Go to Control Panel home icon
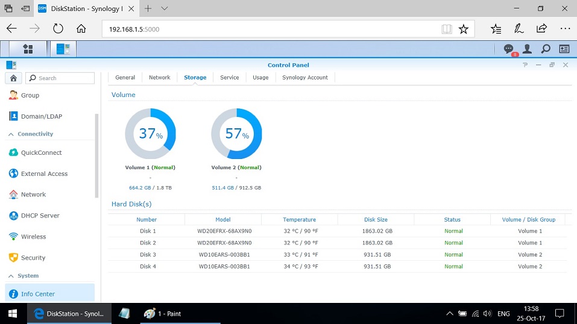The width and height of the screenshot is (577, 324). pyautogui.click(x=13, y=78)
